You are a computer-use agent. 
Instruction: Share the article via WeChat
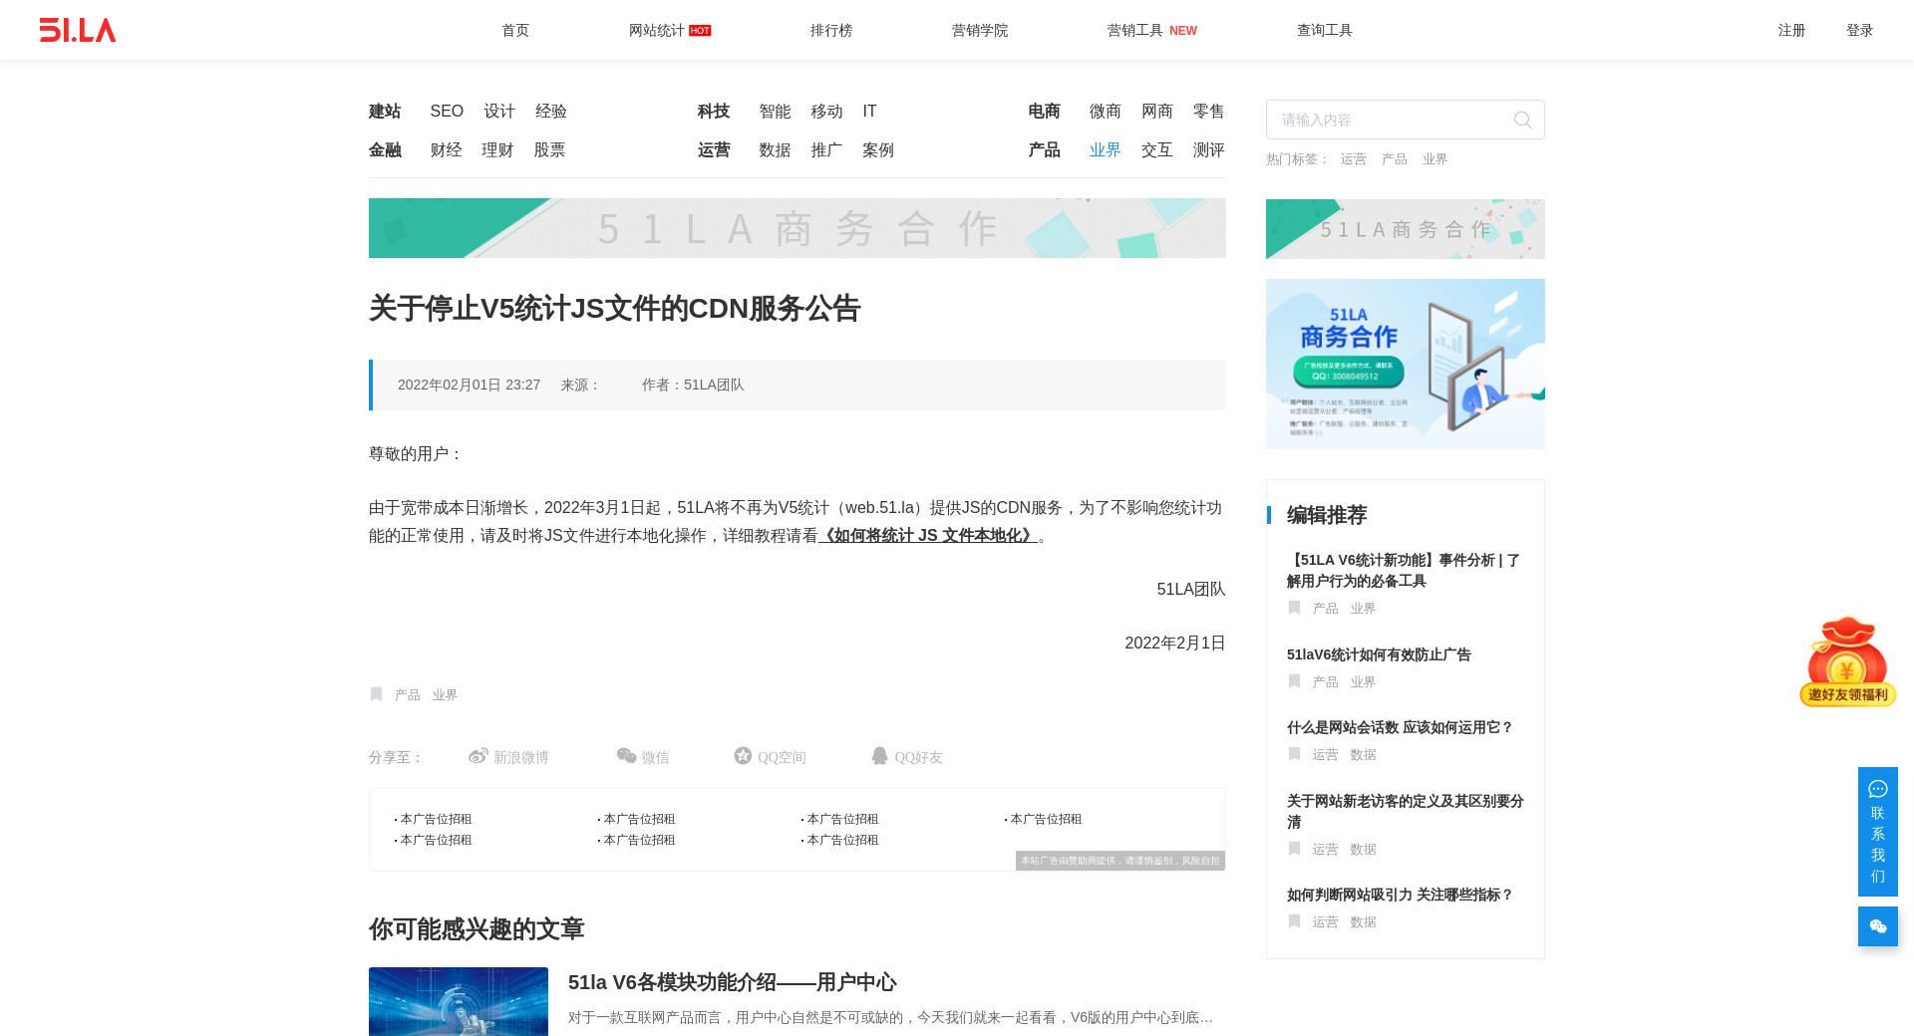[x=643, y=757]
